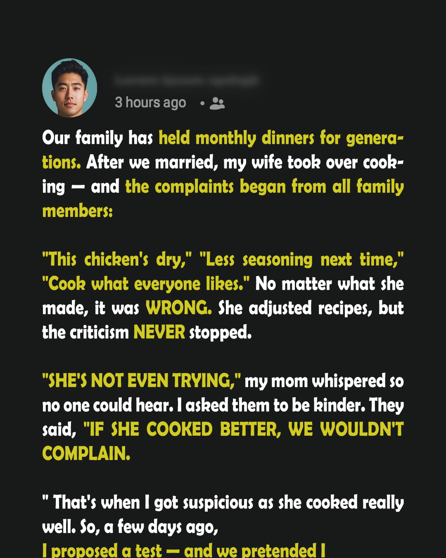Click the friends audience icon beside timestamp
Image resolution: width=446 pixels, height=558 pixels.
pyautogui.click(x=217, y=103)
